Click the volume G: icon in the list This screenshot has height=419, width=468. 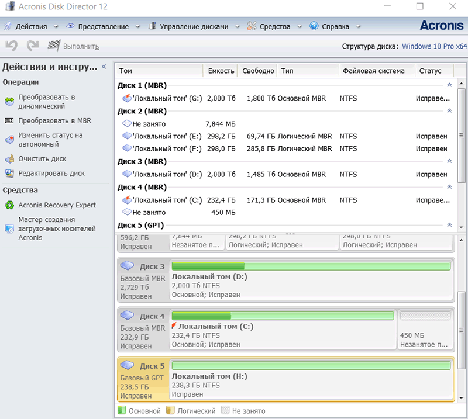tap(127, 98)
